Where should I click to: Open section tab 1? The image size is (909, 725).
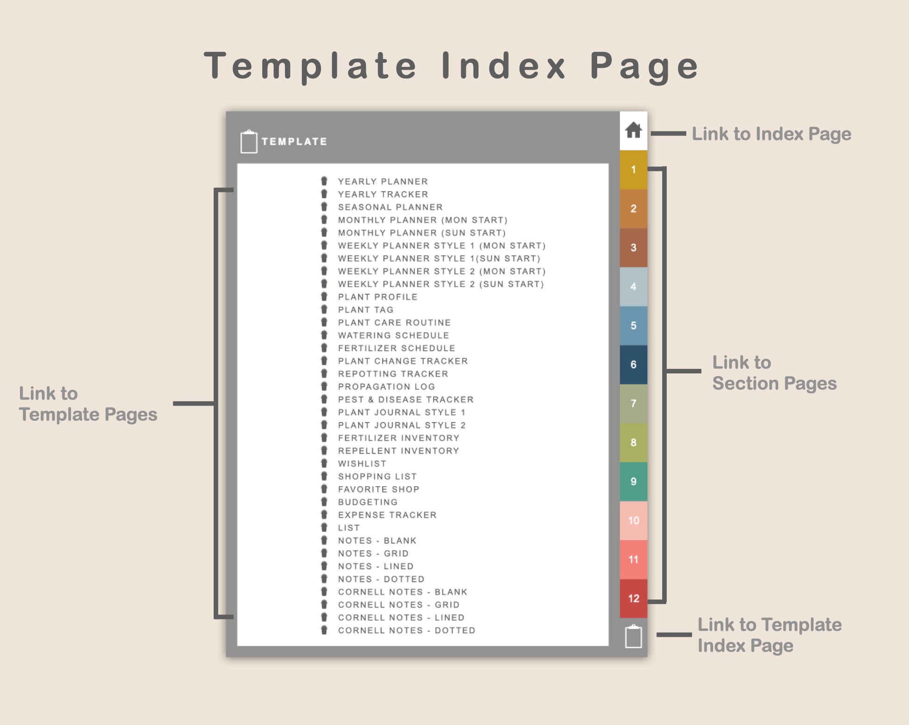633,170
